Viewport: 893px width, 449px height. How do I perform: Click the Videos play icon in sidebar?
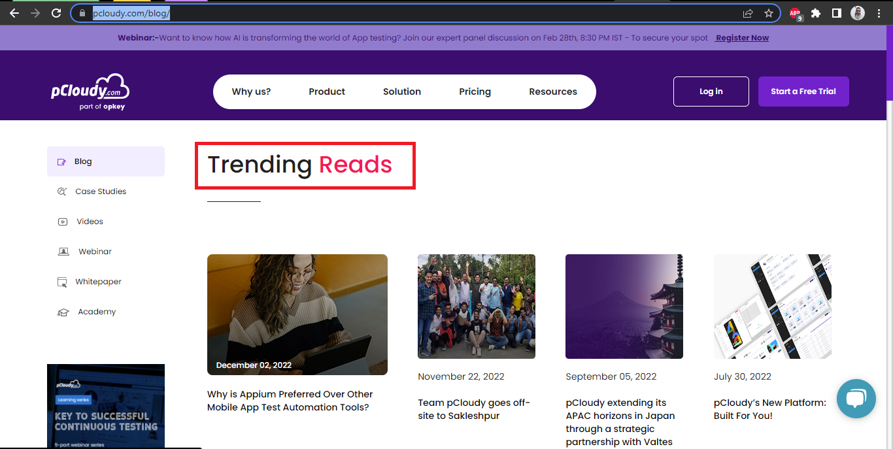click(63, 222)
